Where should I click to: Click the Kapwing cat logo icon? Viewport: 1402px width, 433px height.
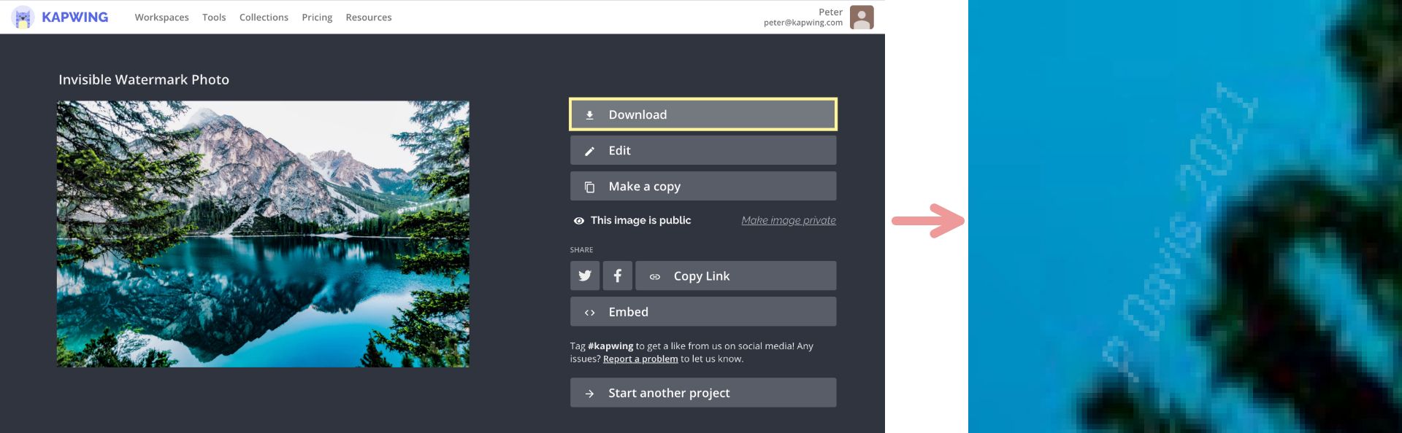click(x=23, y=17)
